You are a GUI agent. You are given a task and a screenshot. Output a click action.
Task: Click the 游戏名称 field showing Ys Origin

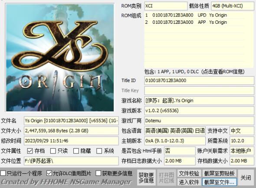(x=199, y=100)
